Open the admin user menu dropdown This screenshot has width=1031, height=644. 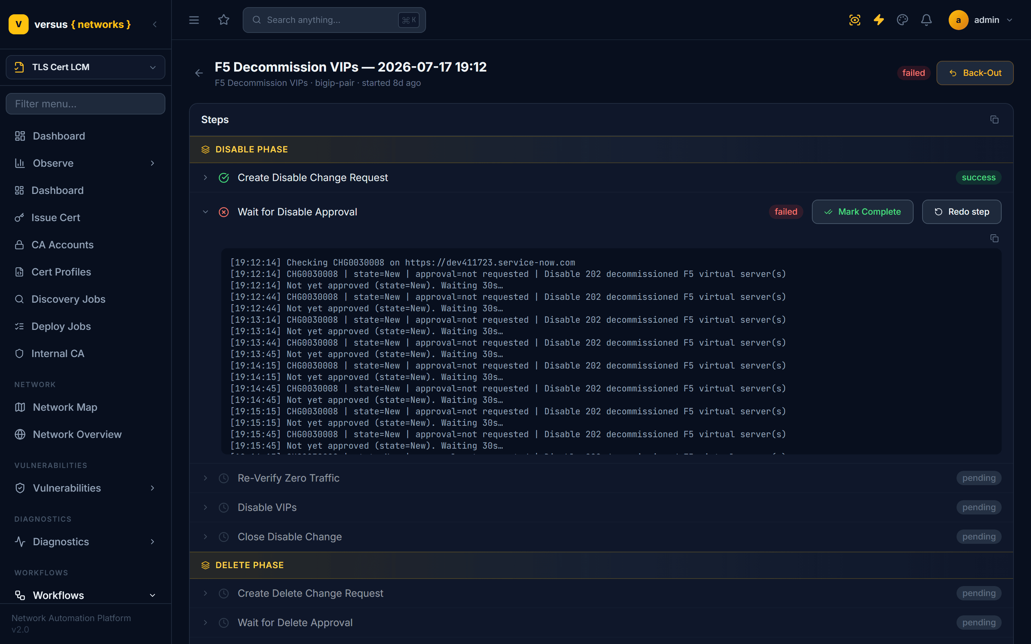click(981, 20)
